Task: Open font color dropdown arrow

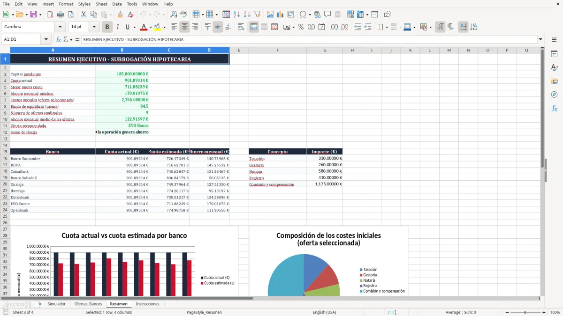Action: tap(151, 27)
